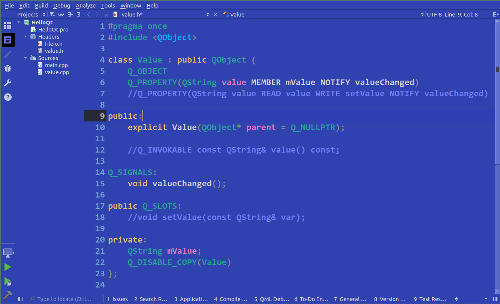Show the Issues output pane
Screen dimensions: 500x304
tap(117, 299)
